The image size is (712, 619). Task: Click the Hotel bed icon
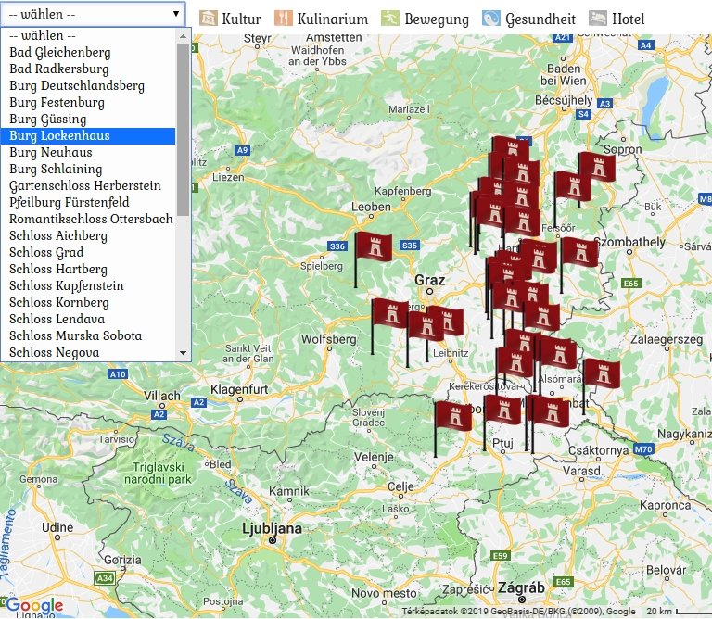(x=598, y=19)
